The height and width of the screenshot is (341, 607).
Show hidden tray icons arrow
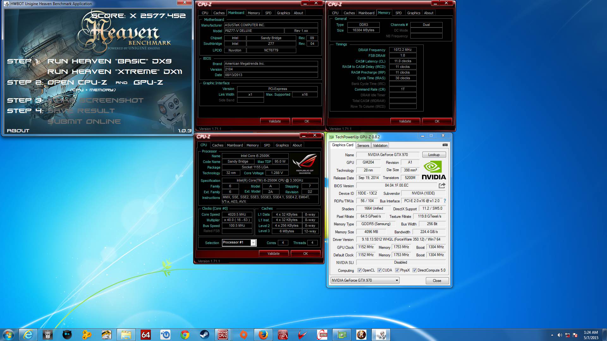(552, 335)
